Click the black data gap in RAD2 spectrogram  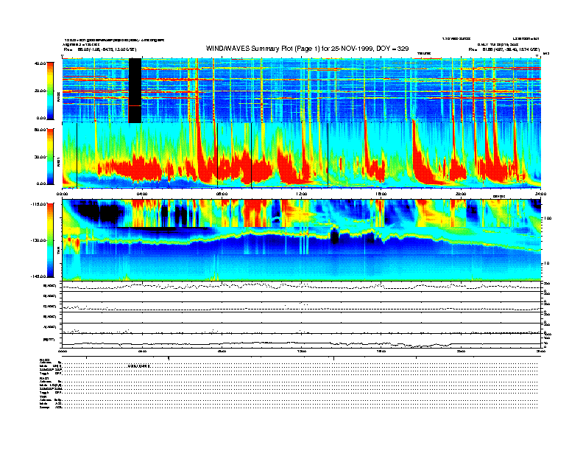(135, 91)
